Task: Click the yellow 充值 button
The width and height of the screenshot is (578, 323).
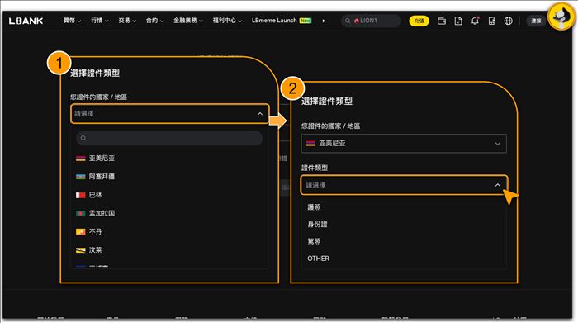Action: pyautogui.click(x=419, y=21)
